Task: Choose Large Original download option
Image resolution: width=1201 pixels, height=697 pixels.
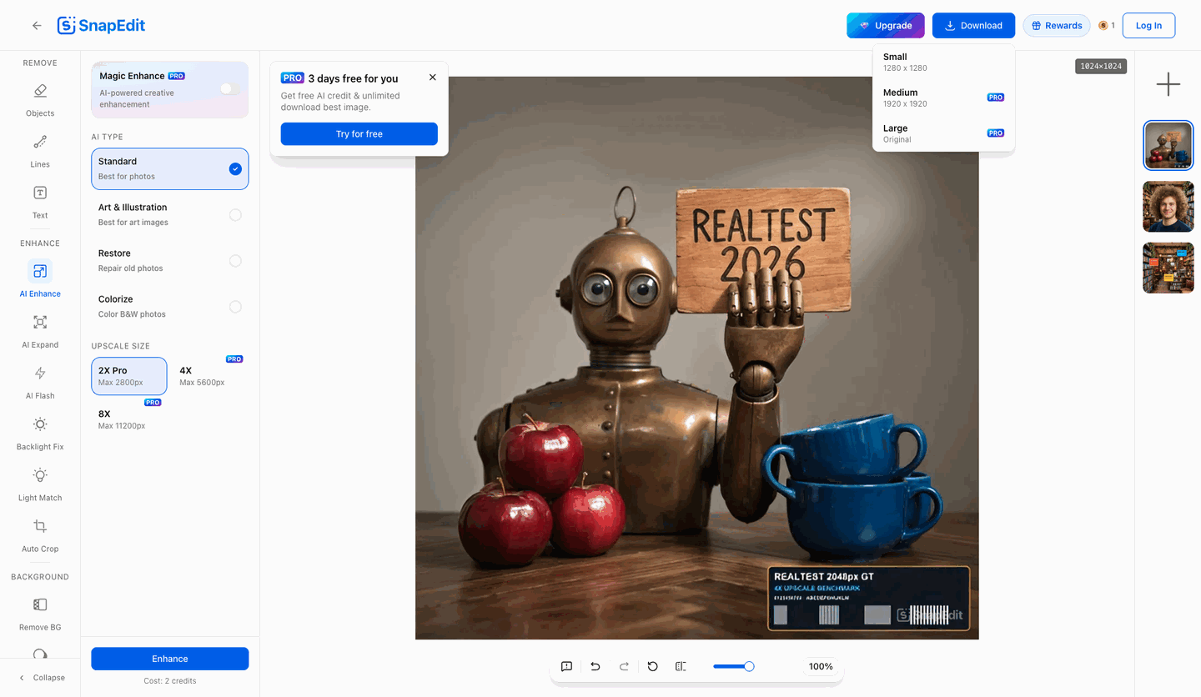Action: click(x=943, y=133)
